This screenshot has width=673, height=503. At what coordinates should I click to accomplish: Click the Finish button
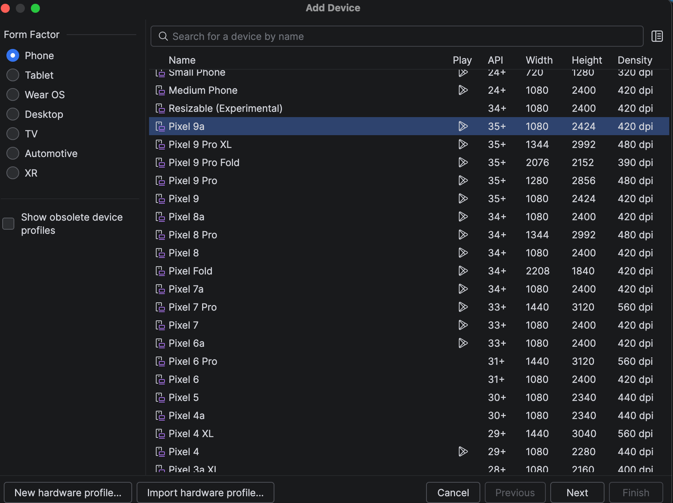click(636, 492)
